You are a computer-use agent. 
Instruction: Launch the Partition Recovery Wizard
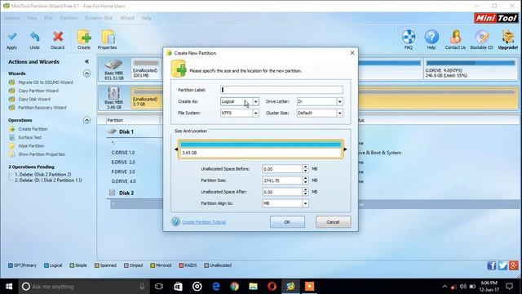tap(42, 108)
